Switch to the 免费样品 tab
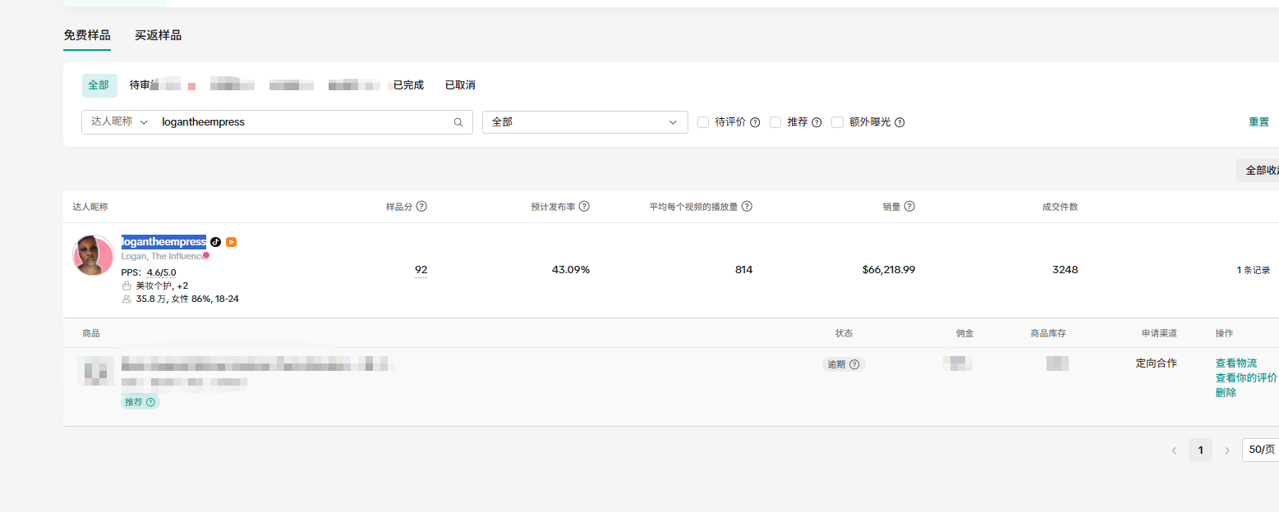This screenshot has width=1279, height=512. tap(87, 35)
